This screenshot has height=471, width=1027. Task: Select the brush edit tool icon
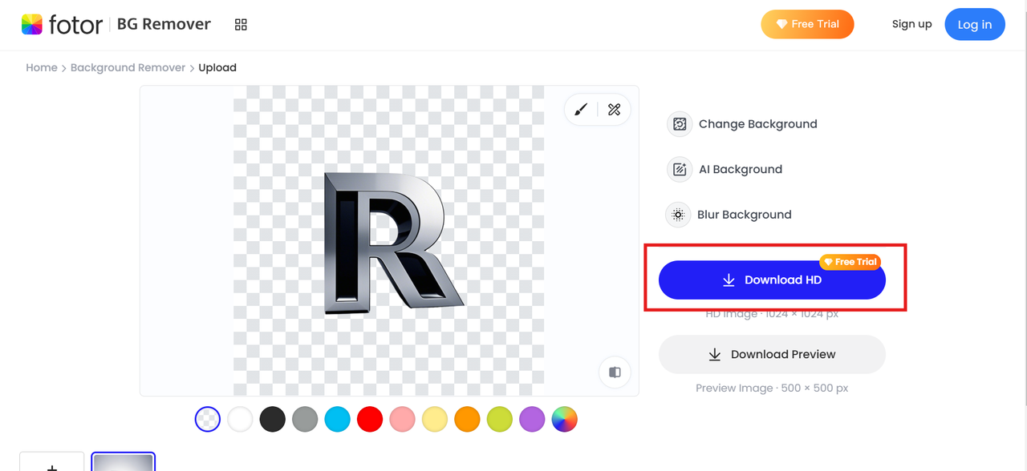tap(581, 110)
